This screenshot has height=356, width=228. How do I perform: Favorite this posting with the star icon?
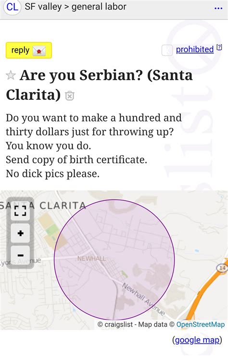[11, 75]
